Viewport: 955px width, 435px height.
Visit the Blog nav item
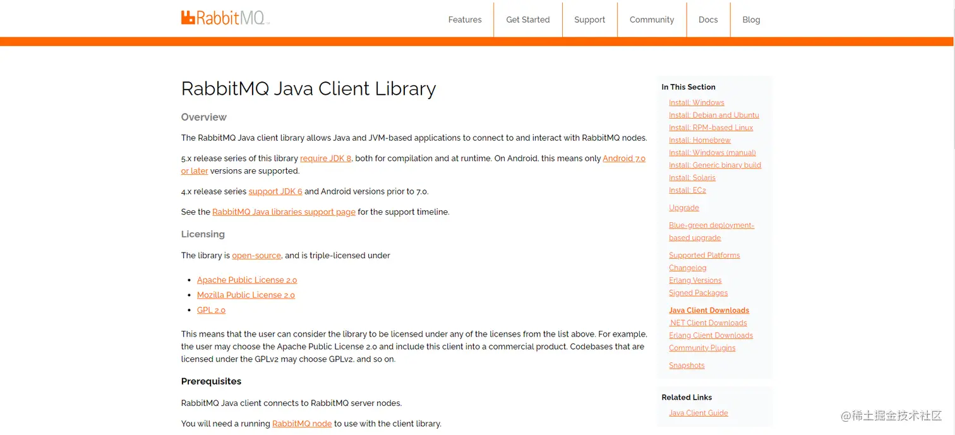click(x=751, y=20)
